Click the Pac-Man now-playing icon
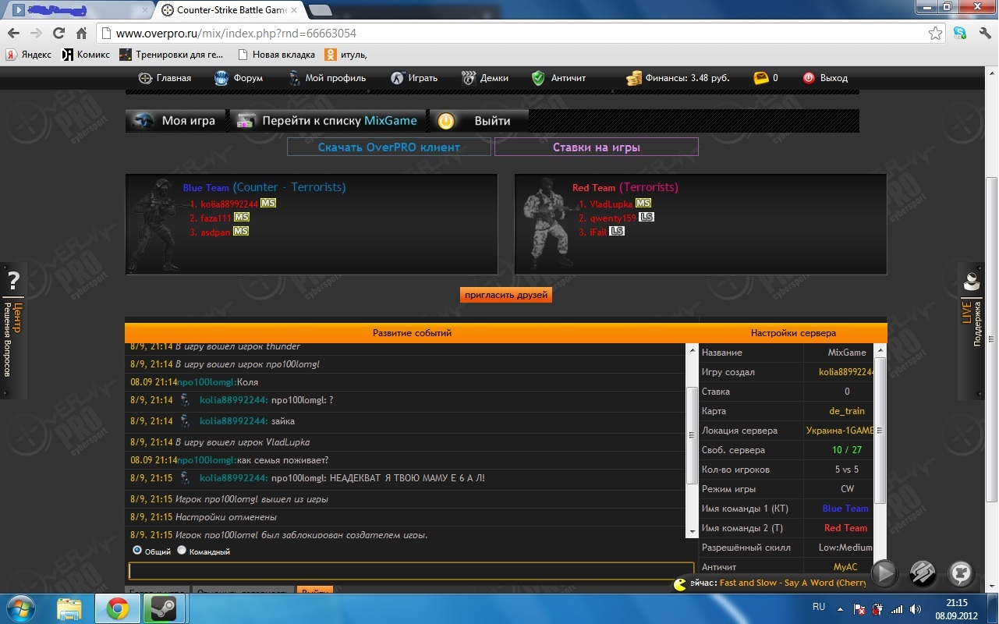999x624 pixels. point(680,583)
